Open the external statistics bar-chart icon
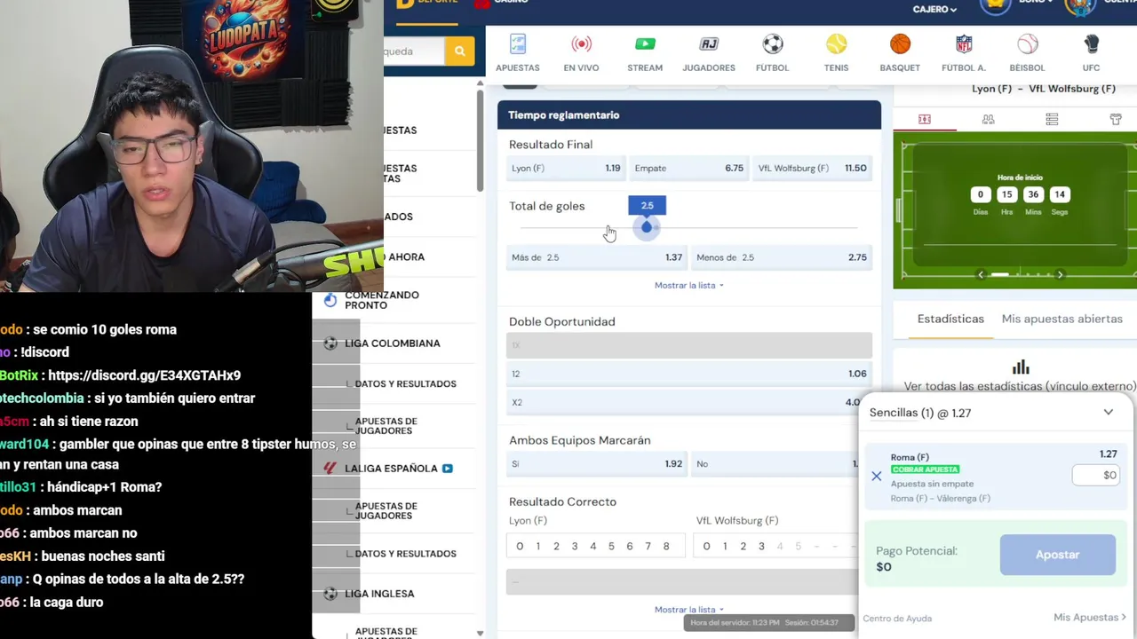This screenshot has width=1137, height=639. point(1021,367)
